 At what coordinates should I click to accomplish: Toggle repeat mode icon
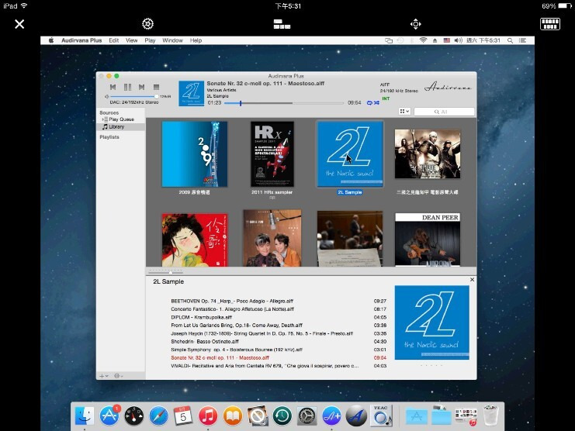click(x=369, y=102)
